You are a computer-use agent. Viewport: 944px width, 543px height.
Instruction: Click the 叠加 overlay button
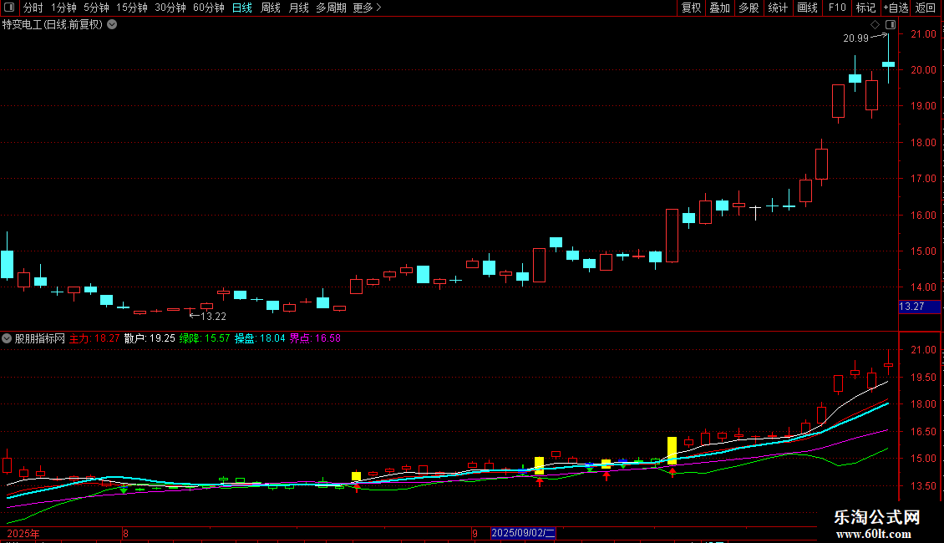pyautogui.click(x=720, y=8)
